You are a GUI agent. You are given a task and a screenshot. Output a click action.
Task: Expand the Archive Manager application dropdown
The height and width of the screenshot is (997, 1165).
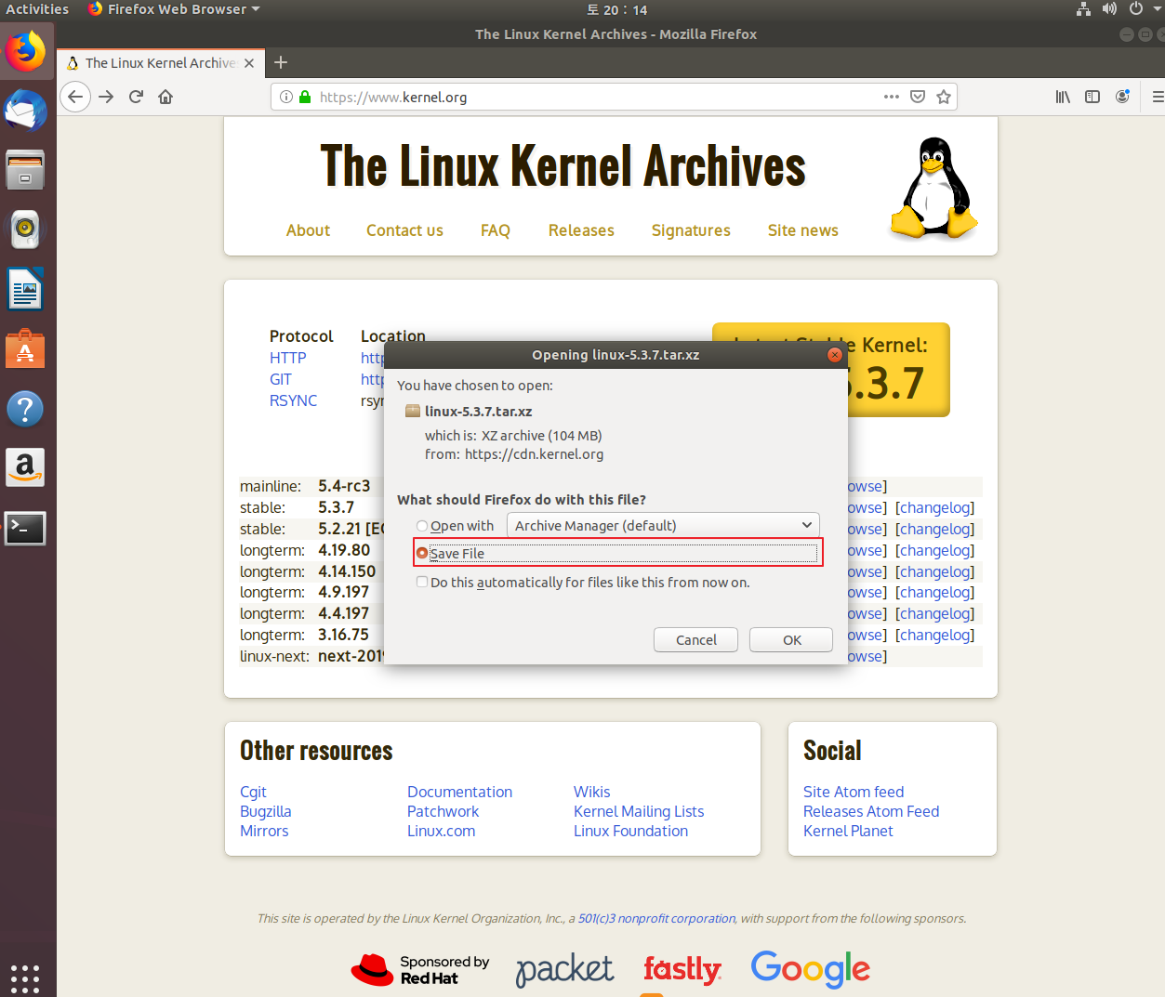coord(663,525)
